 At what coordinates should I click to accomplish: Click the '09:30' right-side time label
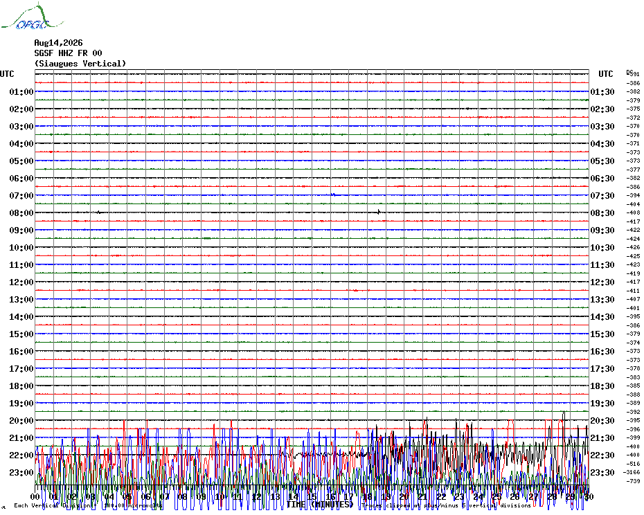click(x=602, y=230)
